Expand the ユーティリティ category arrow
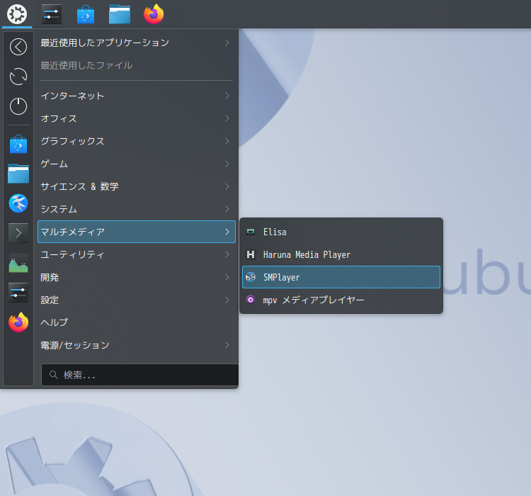Viewport: 531px width, 496px height. click(227, 254)
